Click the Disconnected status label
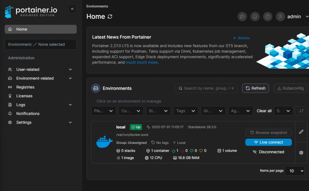Viewport: 309px width, 191px height. pos(268,152)
